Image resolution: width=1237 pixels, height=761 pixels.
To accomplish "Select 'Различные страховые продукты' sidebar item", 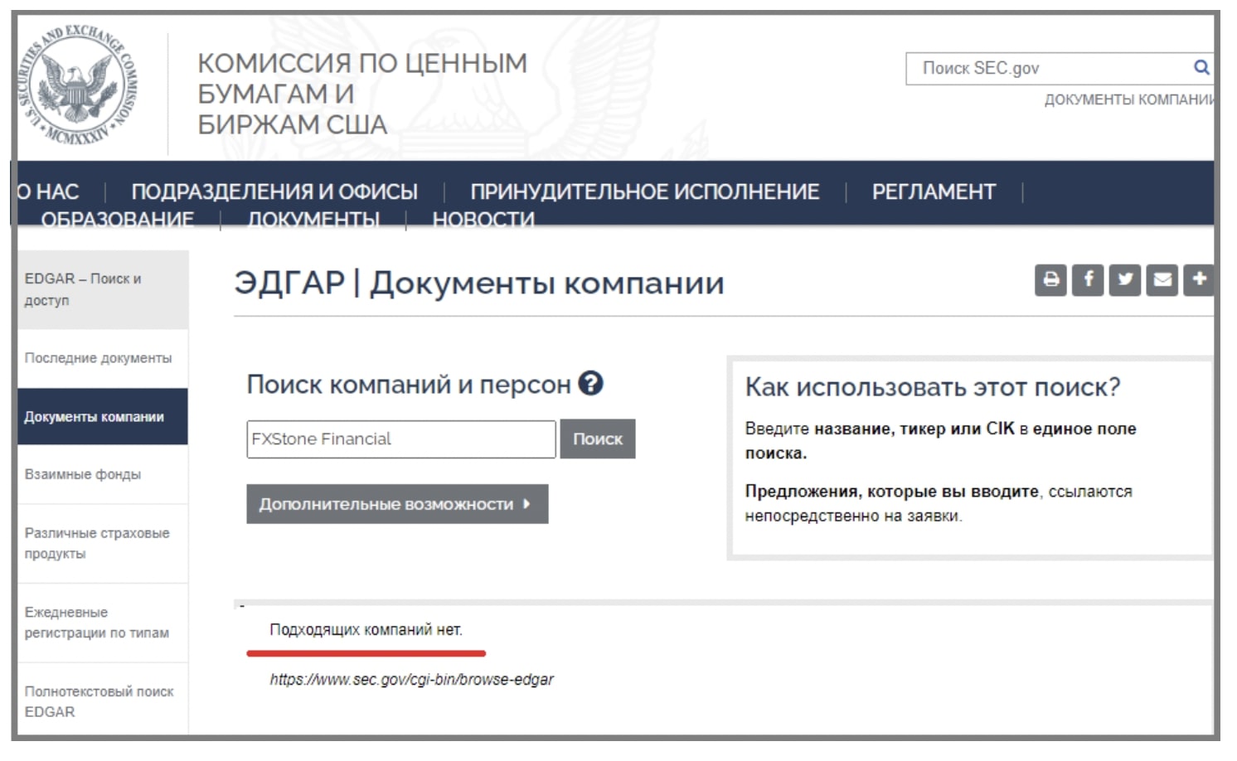I will click(103, 543).
